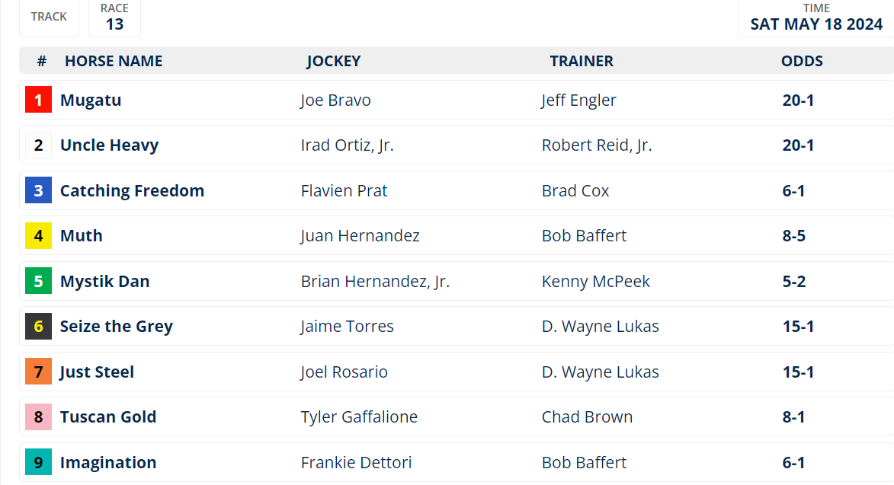Viewport: 894px width, 485px height.
Task: Click the black number 6 post badge
Action: tap(38, 327)
